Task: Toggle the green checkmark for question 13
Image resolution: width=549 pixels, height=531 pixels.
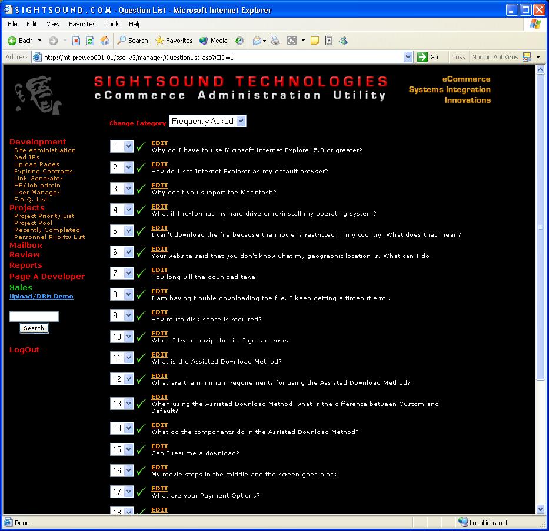Action: (141, 404)
